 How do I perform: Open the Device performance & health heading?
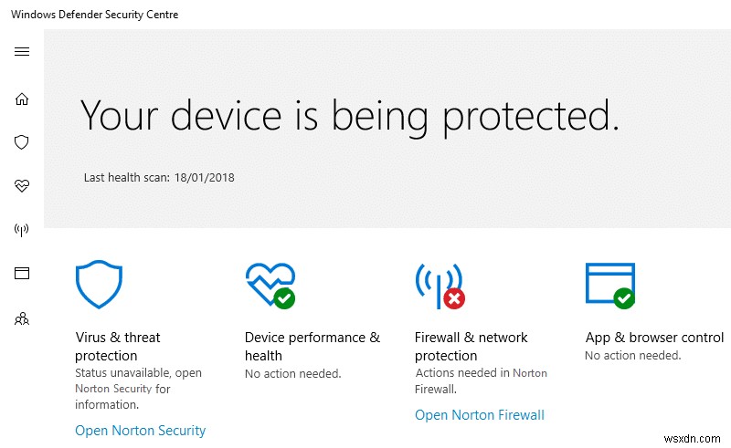coord(312,347)
